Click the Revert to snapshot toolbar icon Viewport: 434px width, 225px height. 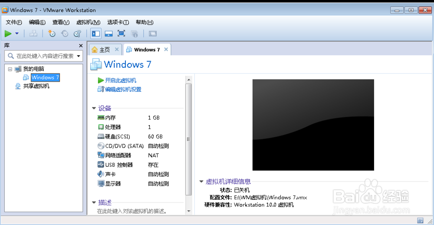[x=65, y=33]
